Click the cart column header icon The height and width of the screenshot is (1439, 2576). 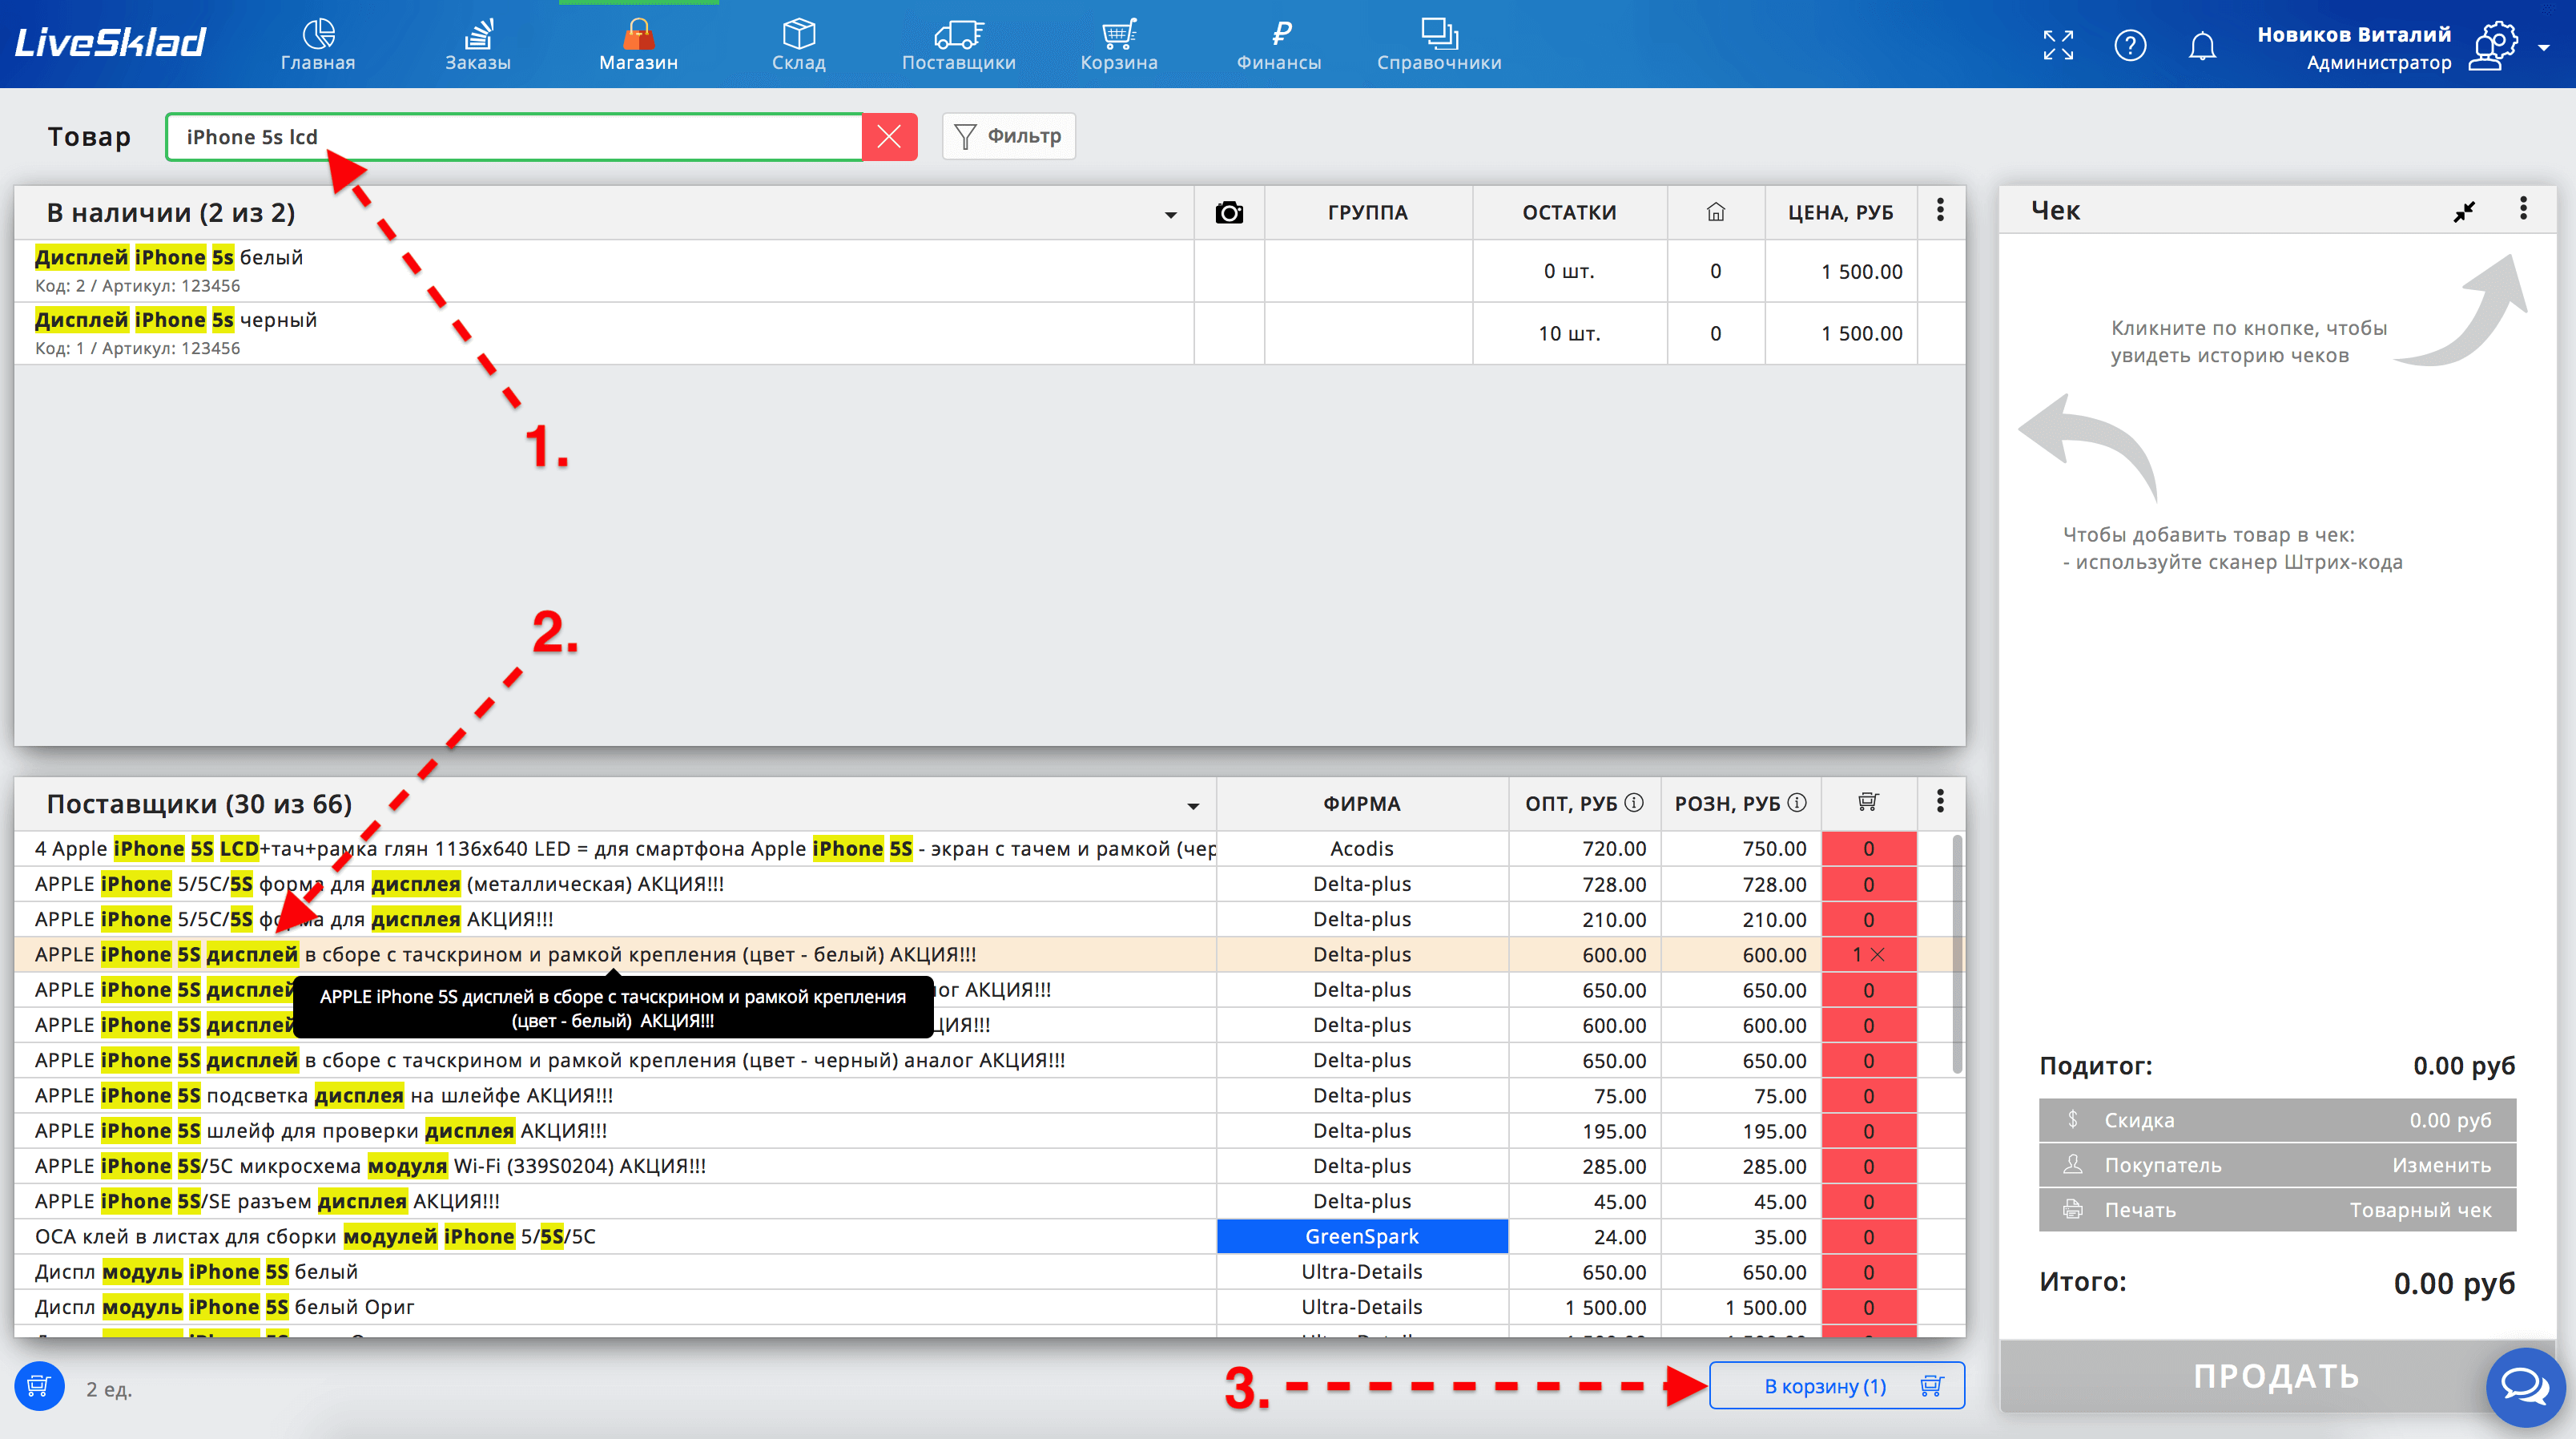(x=1868, y=802)
